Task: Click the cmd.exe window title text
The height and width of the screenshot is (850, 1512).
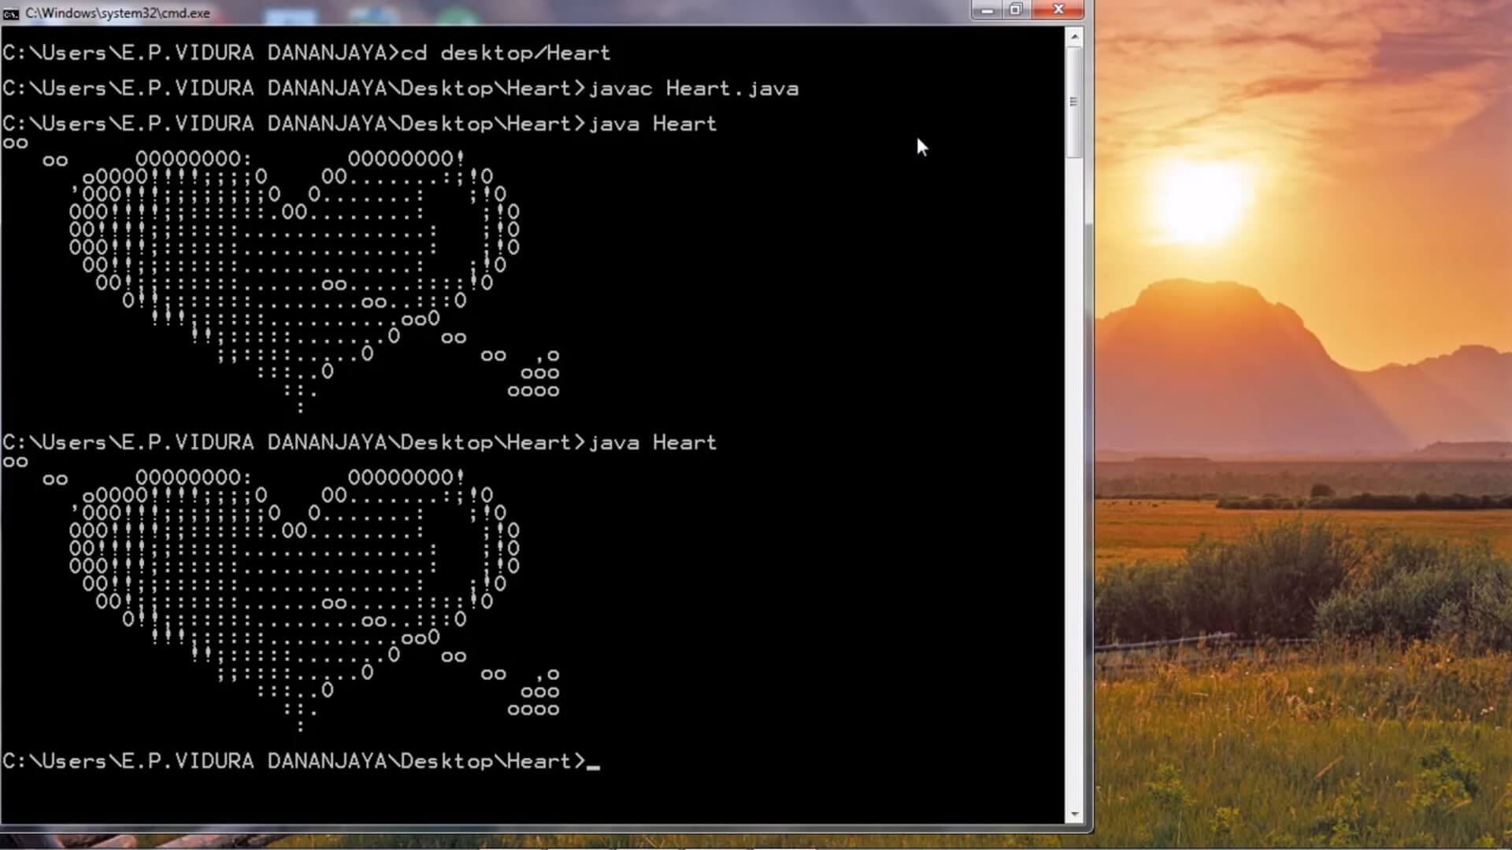Action: pyautogui.click(x=117, y=13)
